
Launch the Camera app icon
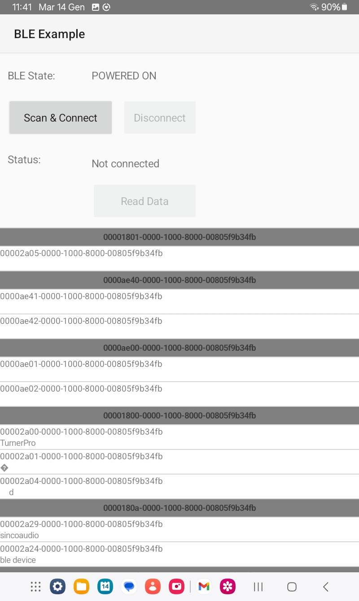pyautogui.click(x=177, y=586)
